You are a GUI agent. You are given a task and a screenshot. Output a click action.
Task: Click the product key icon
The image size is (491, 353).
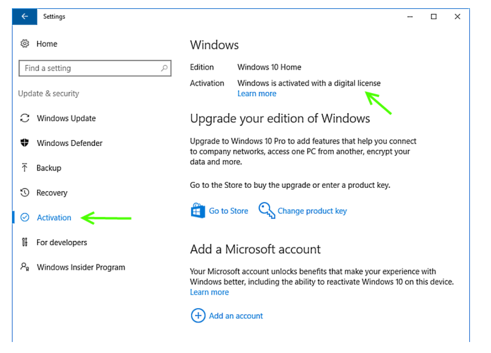tap(267, 211)
